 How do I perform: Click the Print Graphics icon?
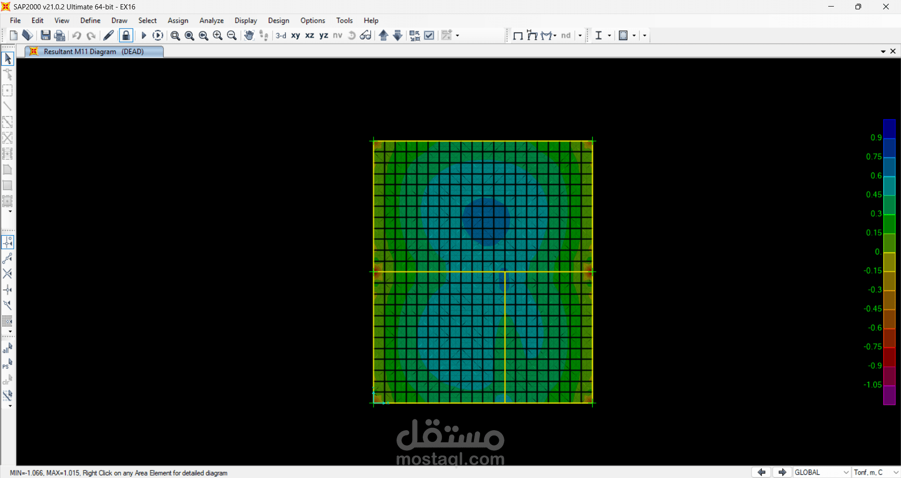pos(60,36)
